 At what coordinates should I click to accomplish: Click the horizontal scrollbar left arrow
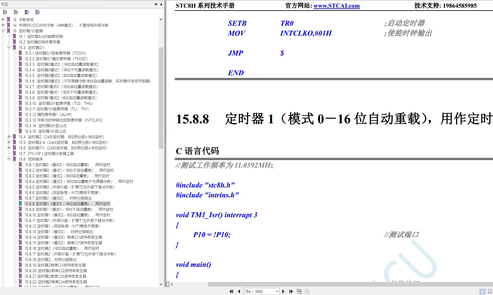click(172, 284)
